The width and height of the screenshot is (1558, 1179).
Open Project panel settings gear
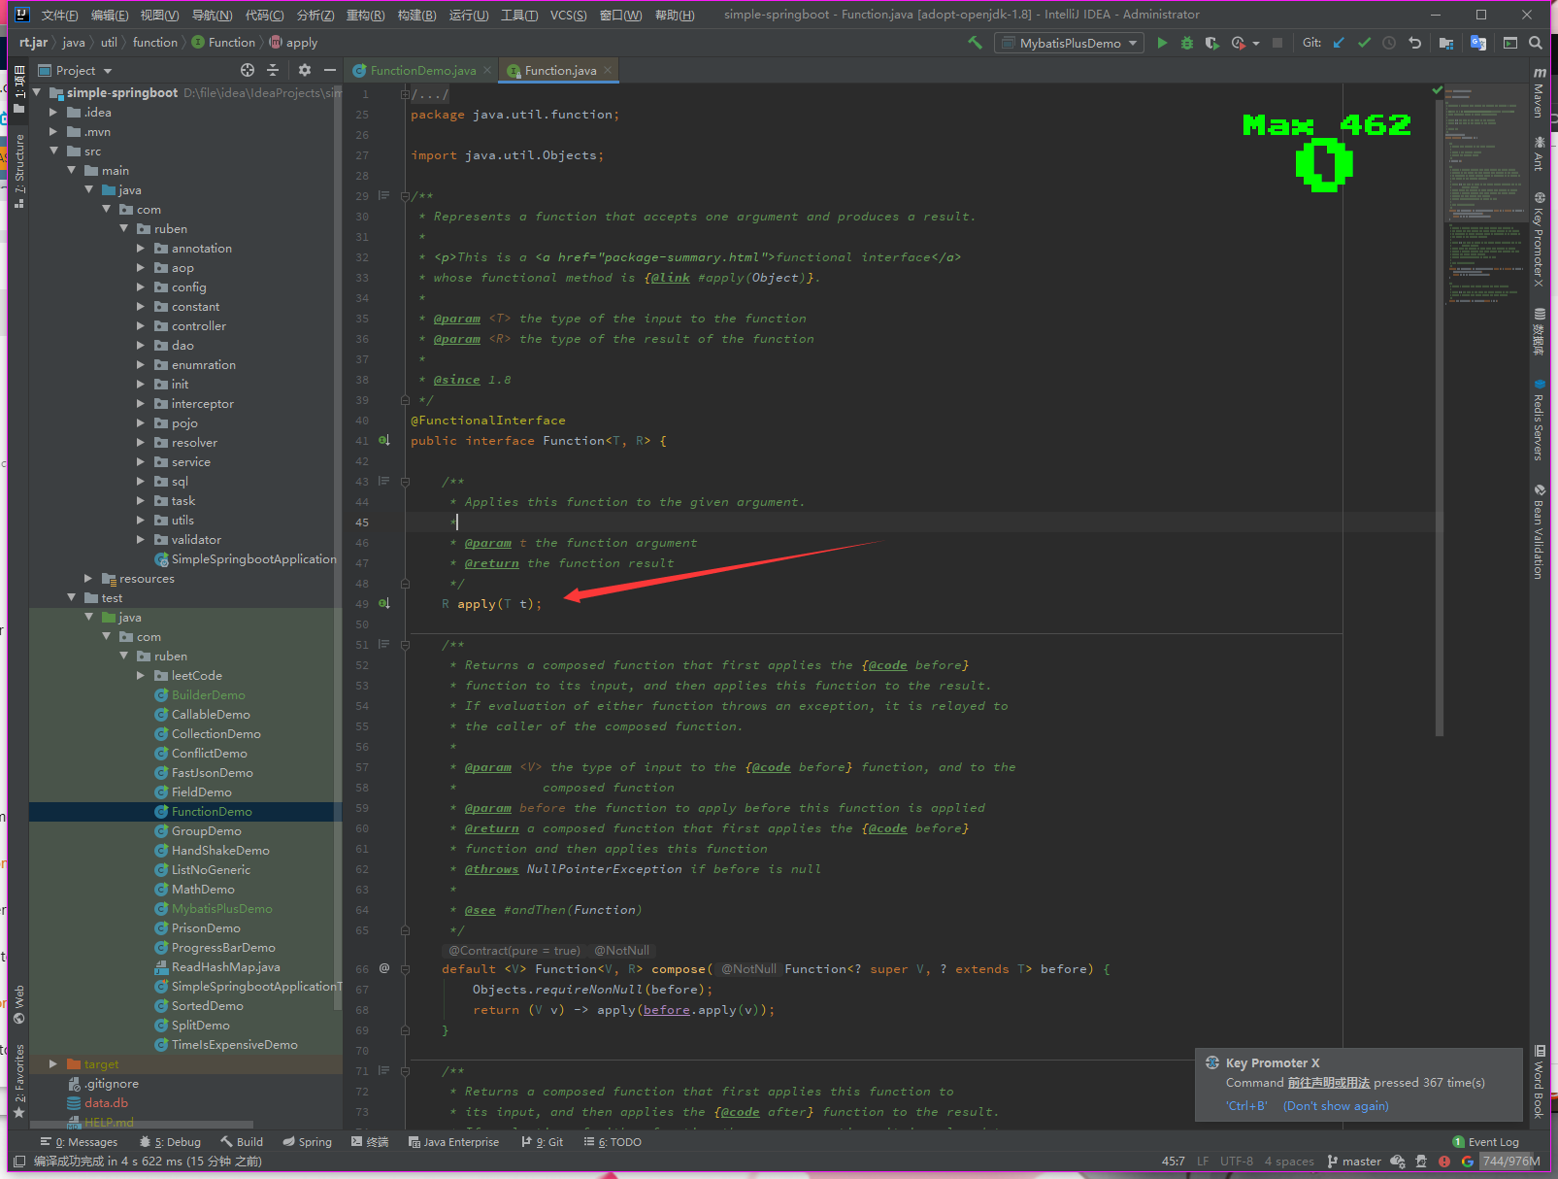pos(305,70)
